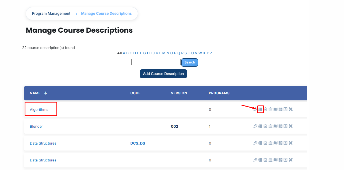Viewport: 344px width, 170px height.
Task: Remove the DCS_DS course with its X icon
Action: [291, 143]
